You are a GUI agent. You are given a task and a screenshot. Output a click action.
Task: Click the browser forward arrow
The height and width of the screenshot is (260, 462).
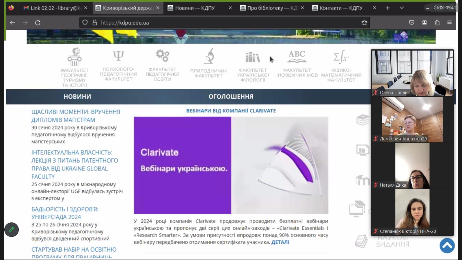[25, 23]
